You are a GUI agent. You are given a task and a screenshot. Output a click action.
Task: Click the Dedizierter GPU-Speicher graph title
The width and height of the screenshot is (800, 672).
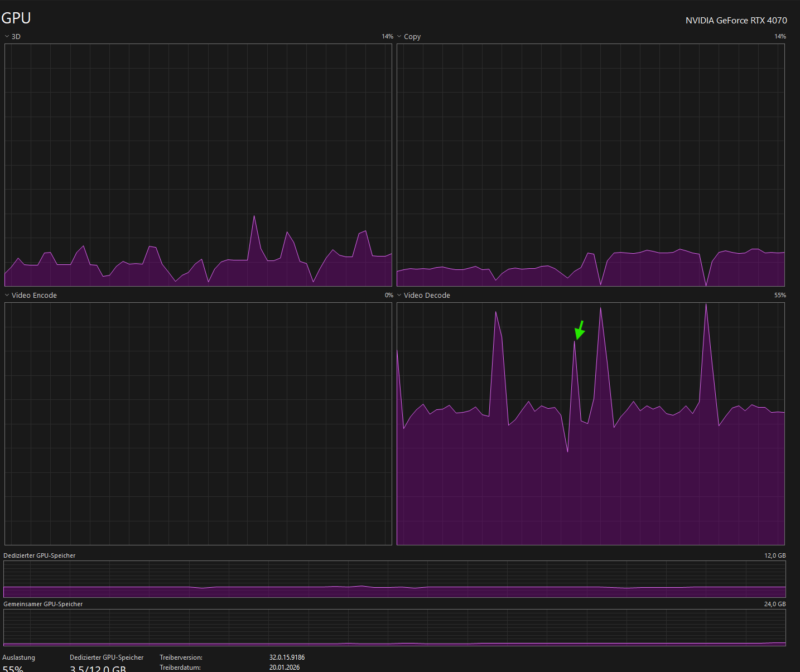click(x=39, y=555)
